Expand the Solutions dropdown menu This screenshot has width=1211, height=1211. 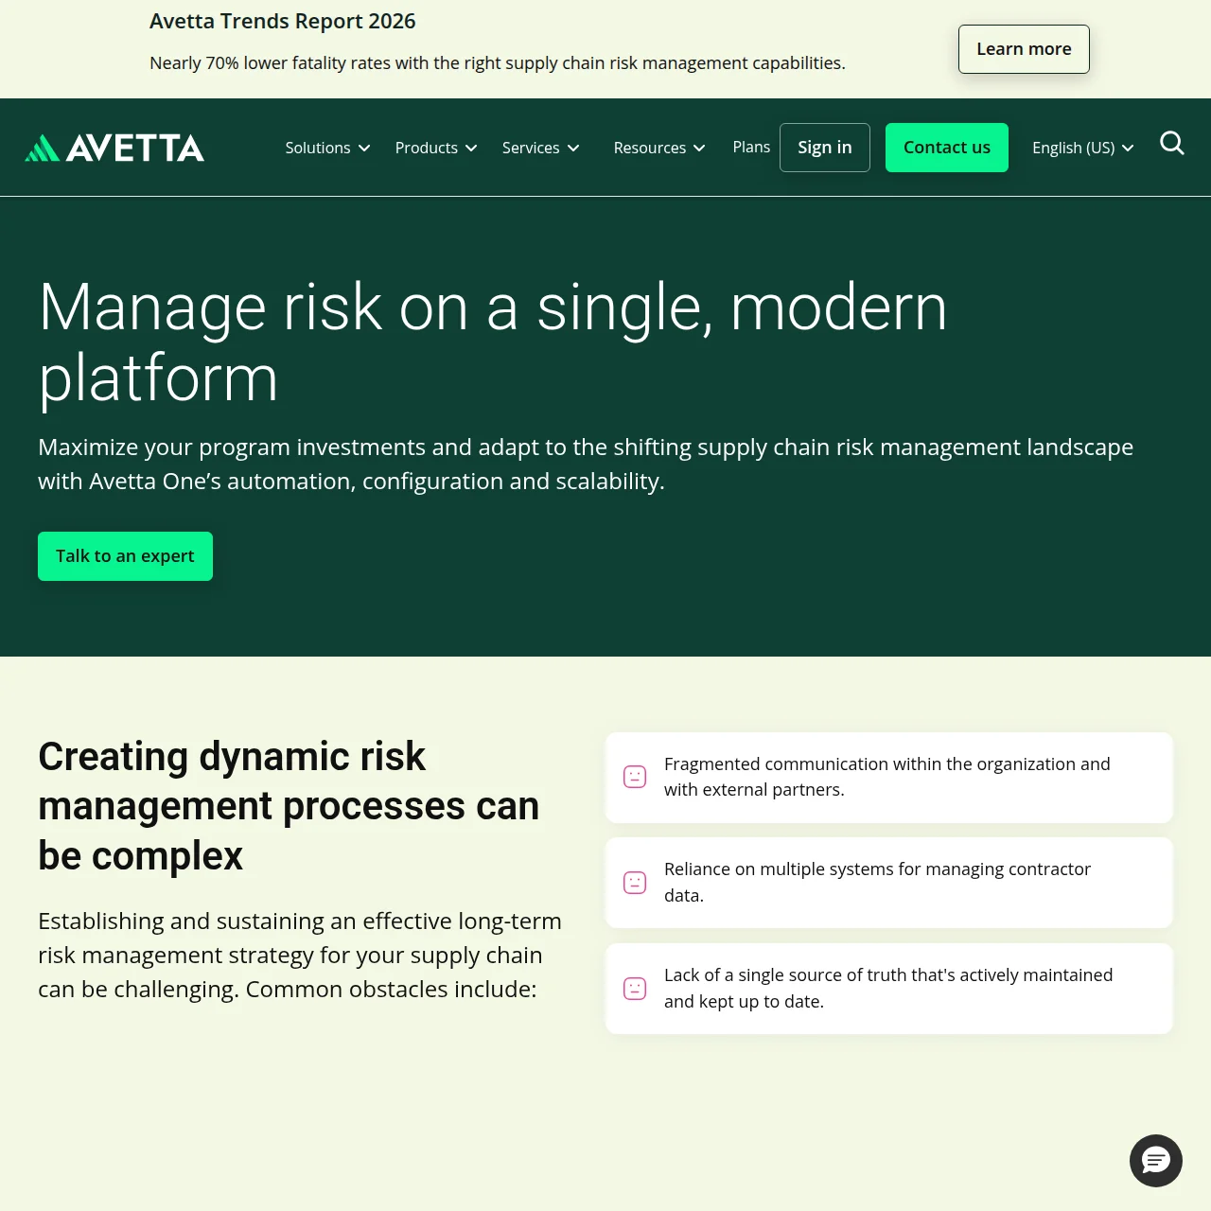click(x=327, y=148)
